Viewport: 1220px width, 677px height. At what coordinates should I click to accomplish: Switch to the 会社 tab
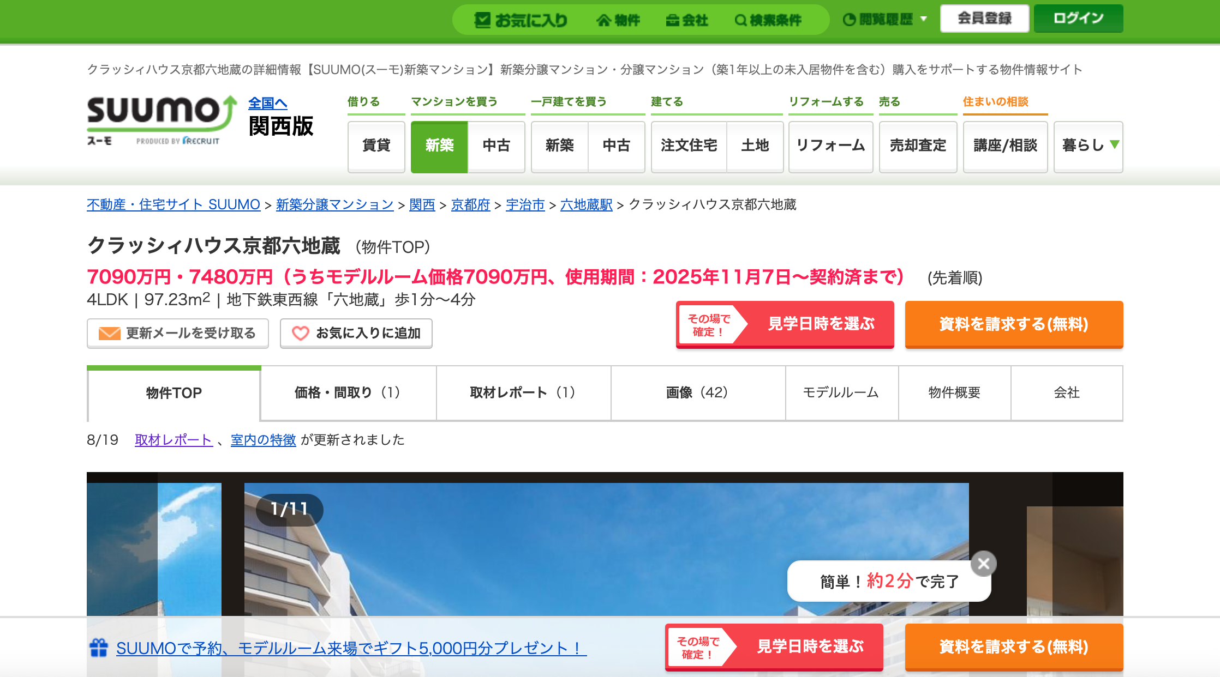[1067, 392]
